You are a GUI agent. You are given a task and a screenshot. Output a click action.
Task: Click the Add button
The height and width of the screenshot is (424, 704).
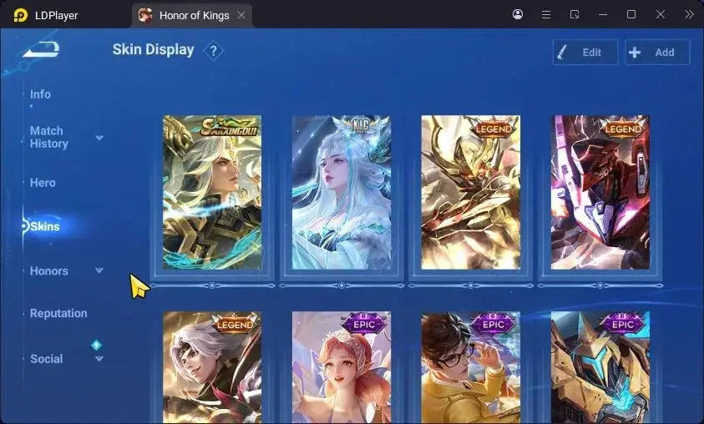pos(657,52)
